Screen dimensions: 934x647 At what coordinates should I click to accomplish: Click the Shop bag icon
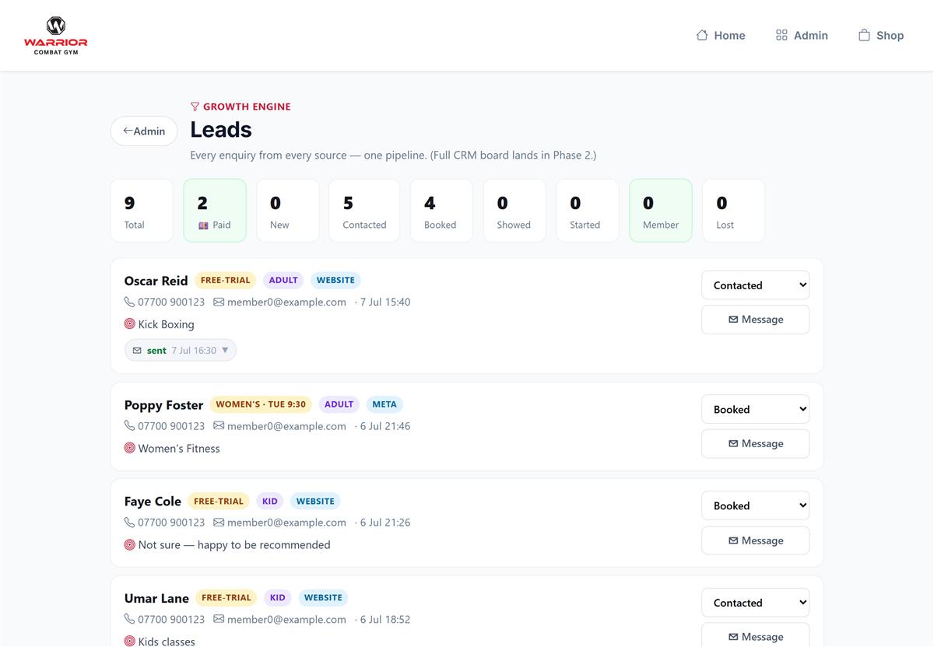click(x=864, y=35)
